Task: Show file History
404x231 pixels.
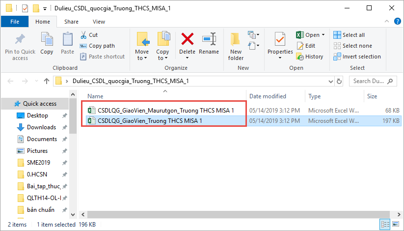Action: 309,57
